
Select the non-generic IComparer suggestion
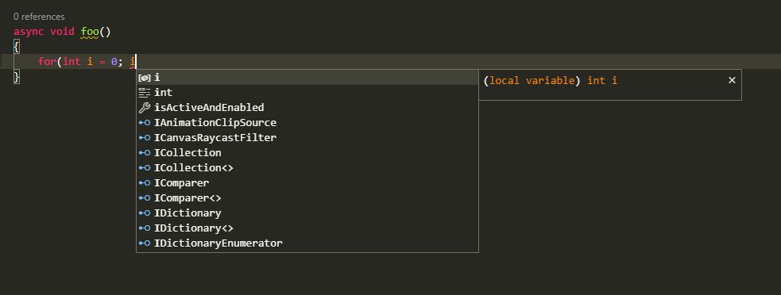pos(307,183)
